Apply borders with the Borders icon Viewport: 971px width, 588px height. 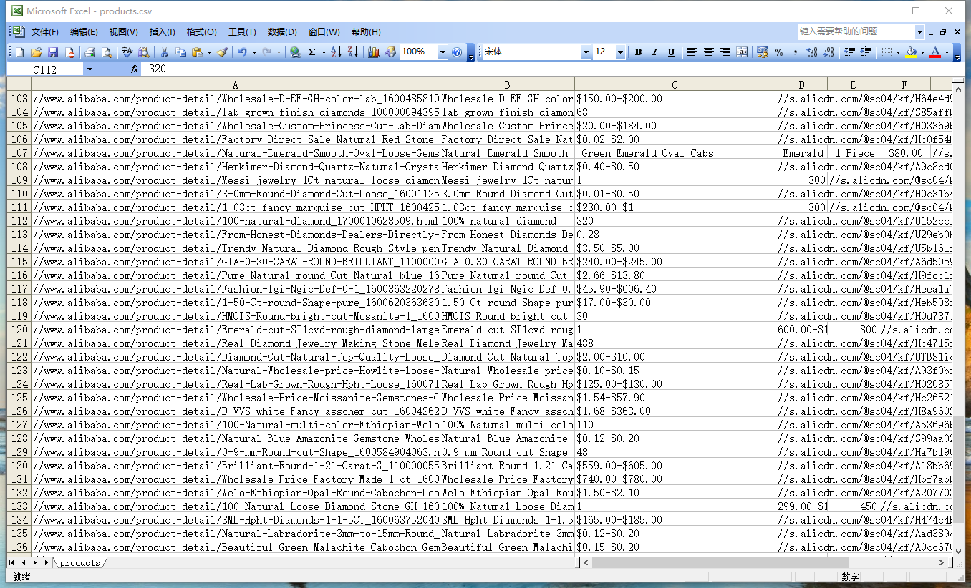[887, 52]
